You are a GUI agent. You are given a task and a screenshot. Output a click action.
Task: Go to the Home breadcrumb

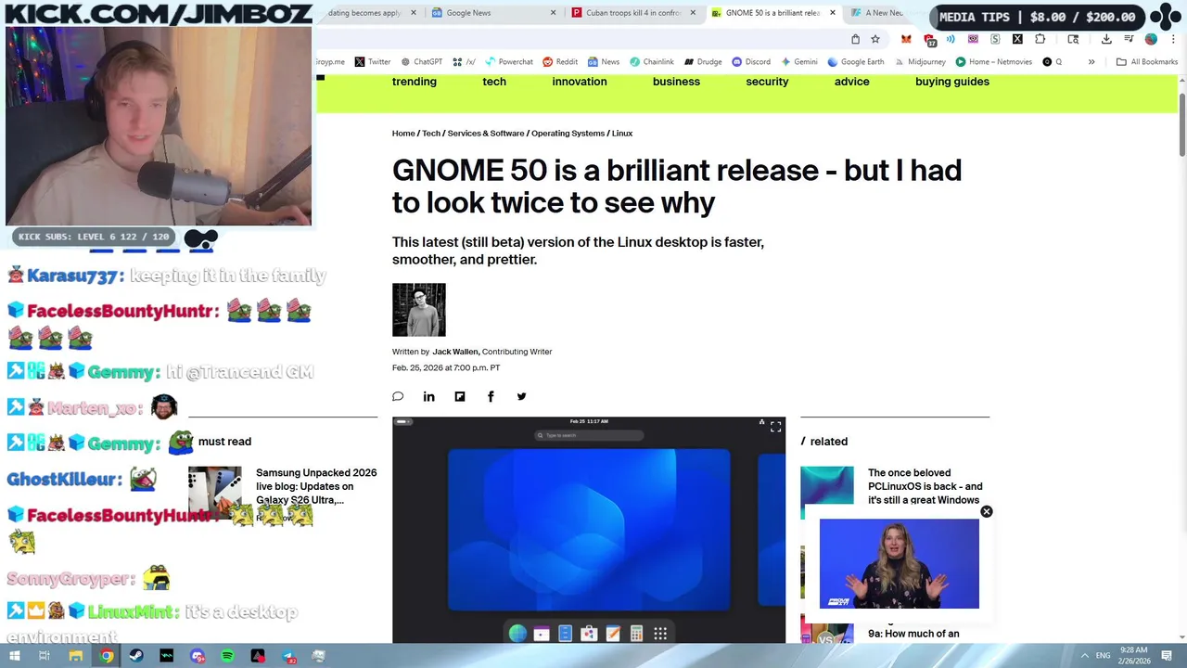point(403,134)
